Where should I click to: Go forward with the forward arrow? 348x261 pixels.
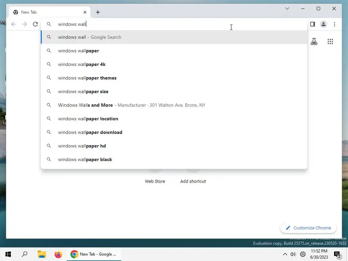[24, 24]
